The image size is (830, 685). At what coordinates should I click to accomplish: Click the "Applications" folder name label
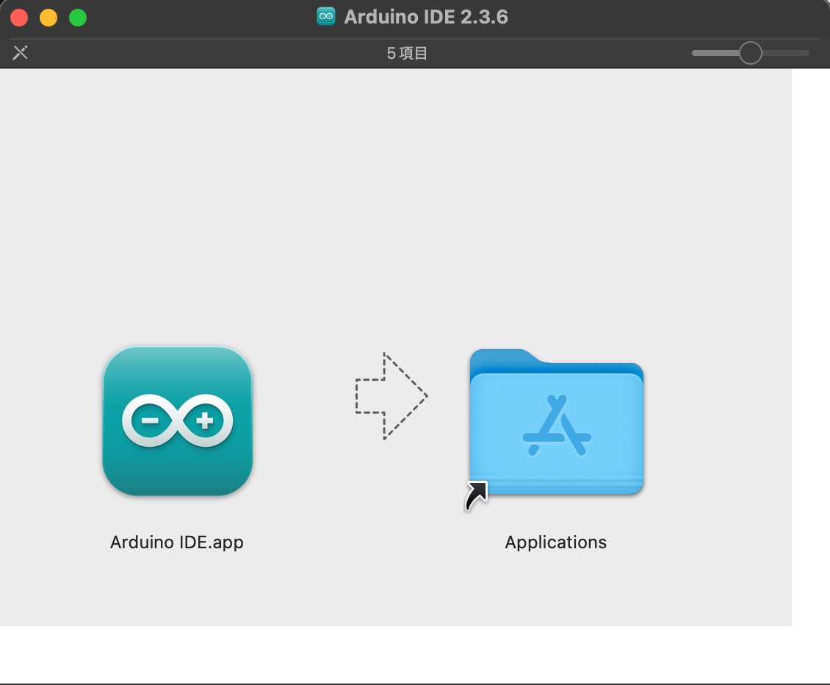click(x=555, y=542)
